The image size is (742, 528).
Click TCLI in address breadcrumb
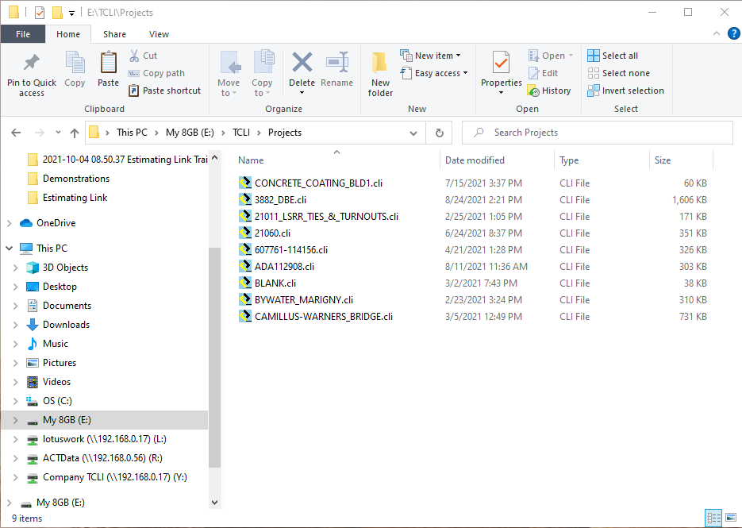tap(241, 133)
